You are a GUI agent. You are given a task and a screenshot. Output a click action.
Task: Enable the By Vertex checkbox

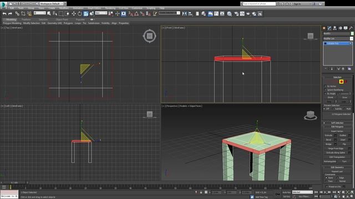(x=326, y=86)
